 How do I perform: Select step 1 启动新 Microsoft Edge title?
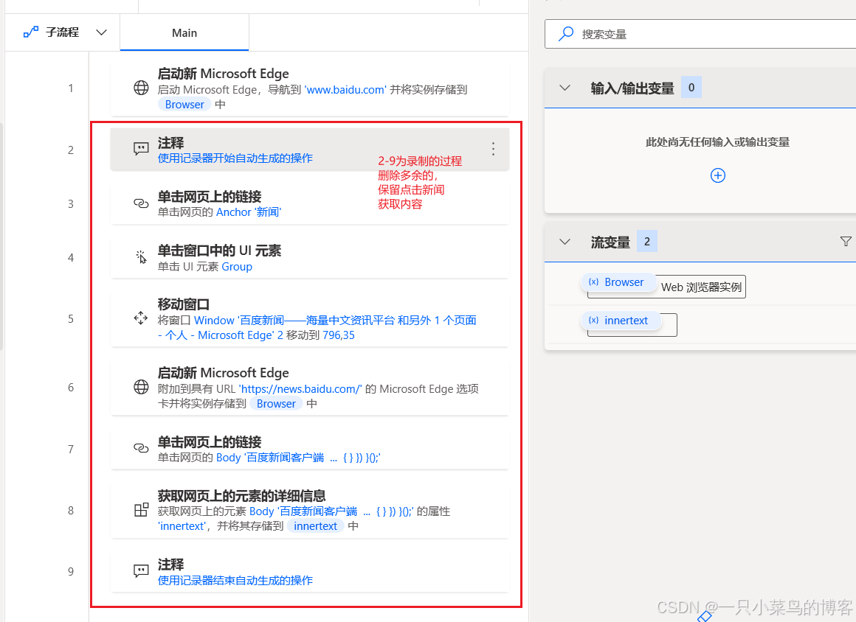click(x=224, y=74)
